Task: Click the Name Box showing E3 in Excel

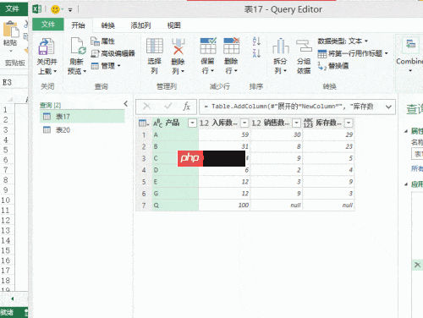Action: point(14,83)
